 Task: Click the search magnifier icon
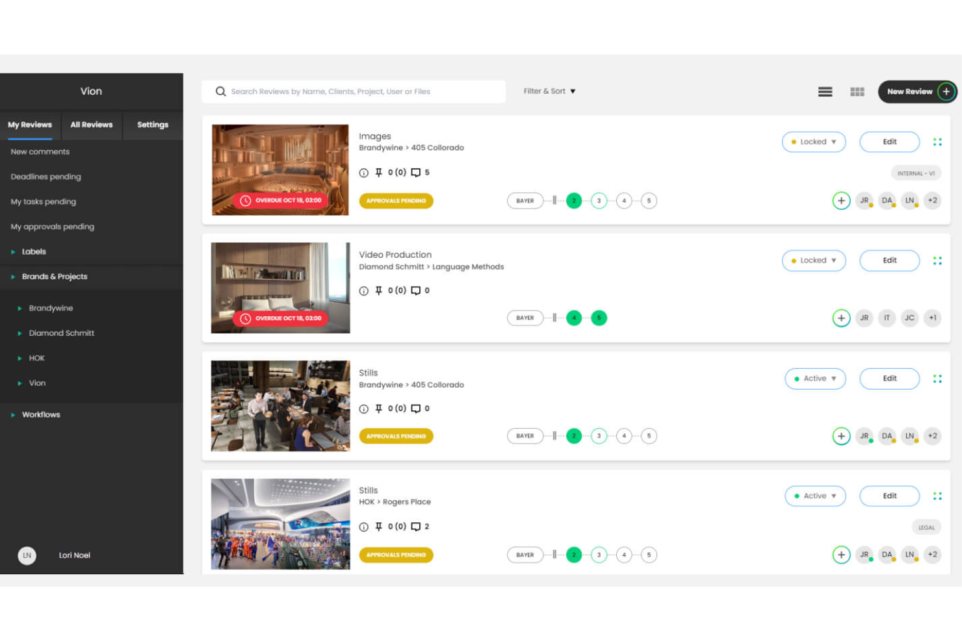click(x=221, y=91)
